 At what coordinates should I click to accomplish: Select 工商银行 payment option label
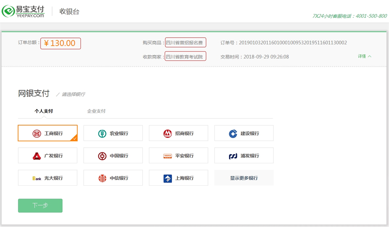[x=53, y=133]
